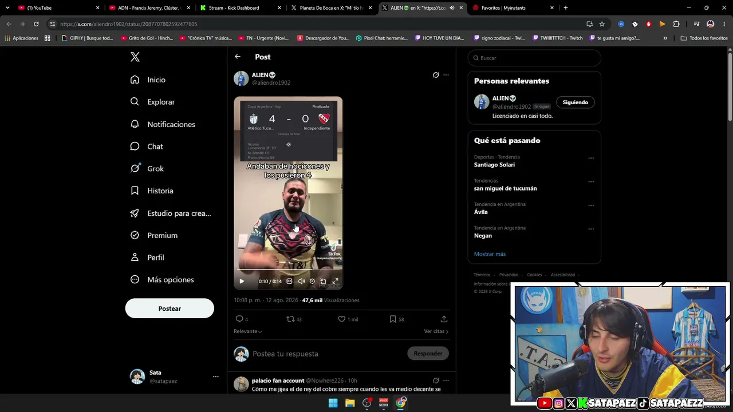The width and height of the screenshot is (733, 412).
Task: Open ALIEN's avatar on the post
Action: [241, 78]
